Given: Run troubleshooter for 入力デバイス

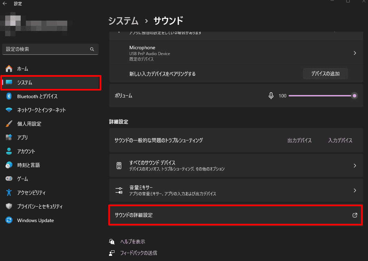Looking at the screenshot, I should (x=340, y=140).
